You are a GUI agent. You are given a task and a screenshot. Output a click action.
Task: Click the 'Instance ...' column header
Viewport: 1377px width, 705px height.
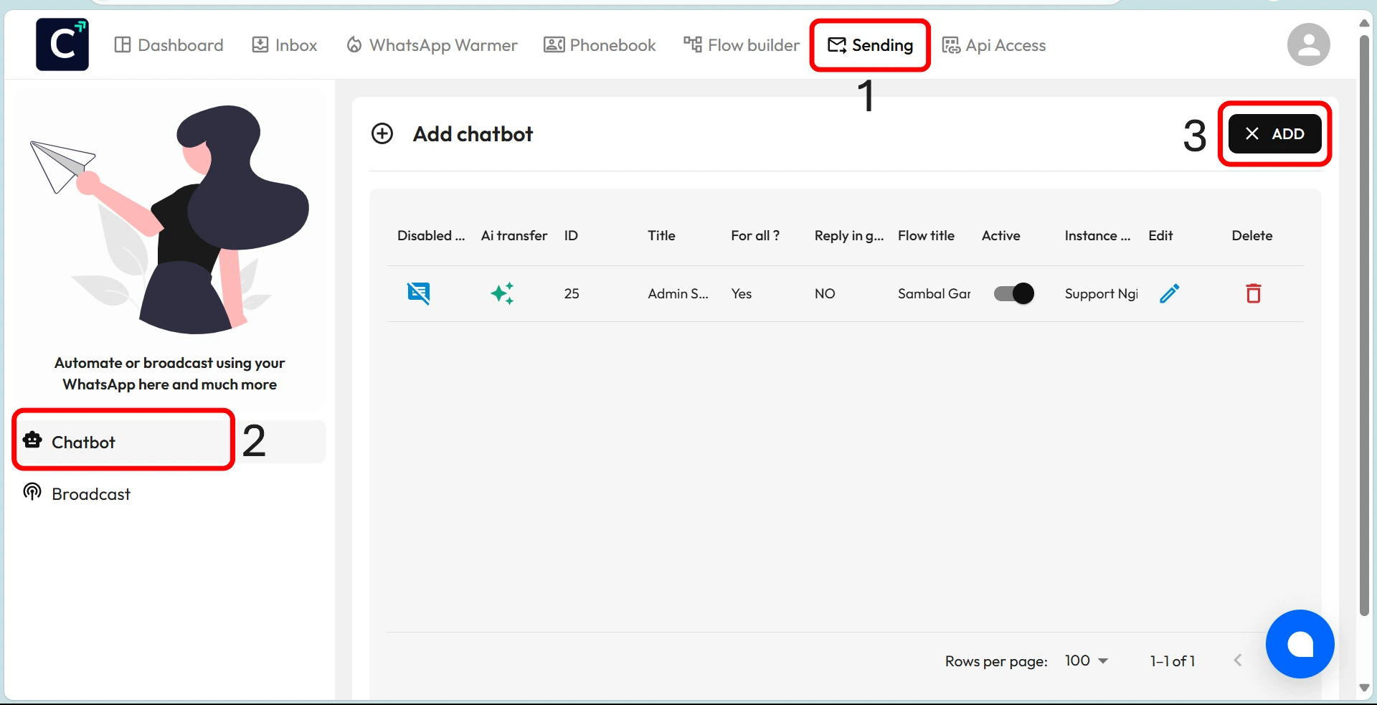(x=1097, y=235)
